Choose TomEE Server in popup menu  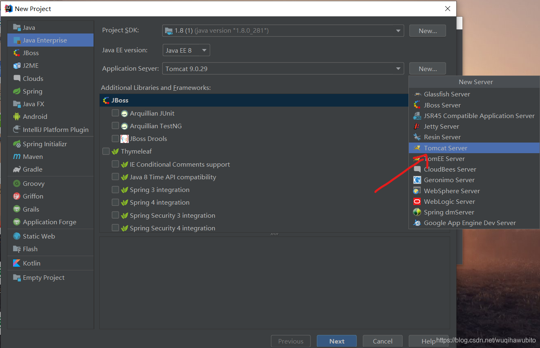474,158
